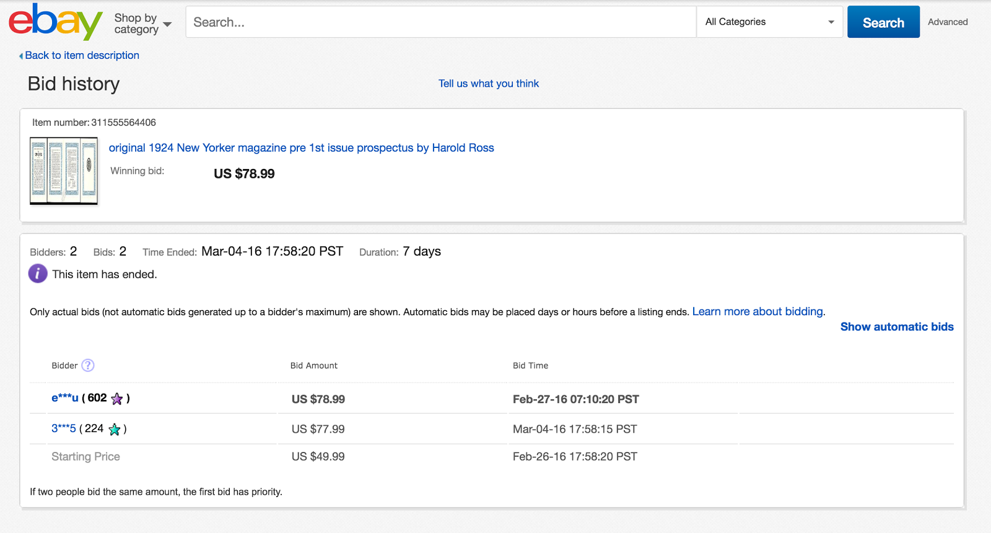Click the purple star beside bidder e***u
Viewport: 991px width, 533px height.
117,399
